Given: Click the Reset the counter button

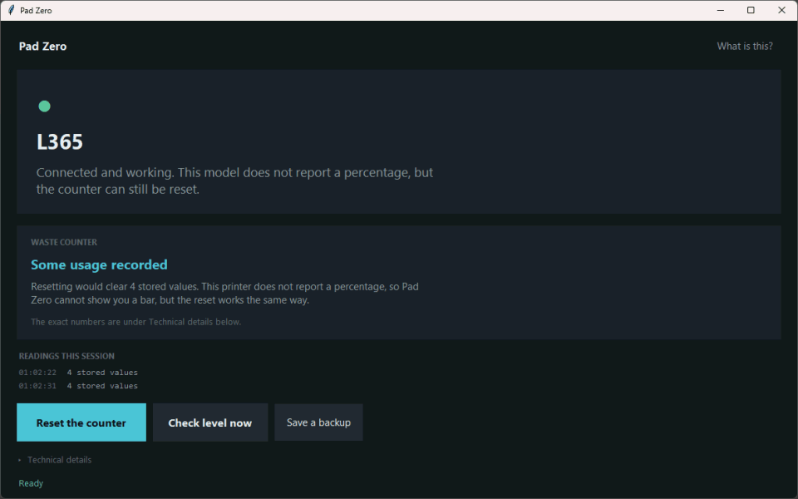Looking at the screenshot, I should pos(81,422).
